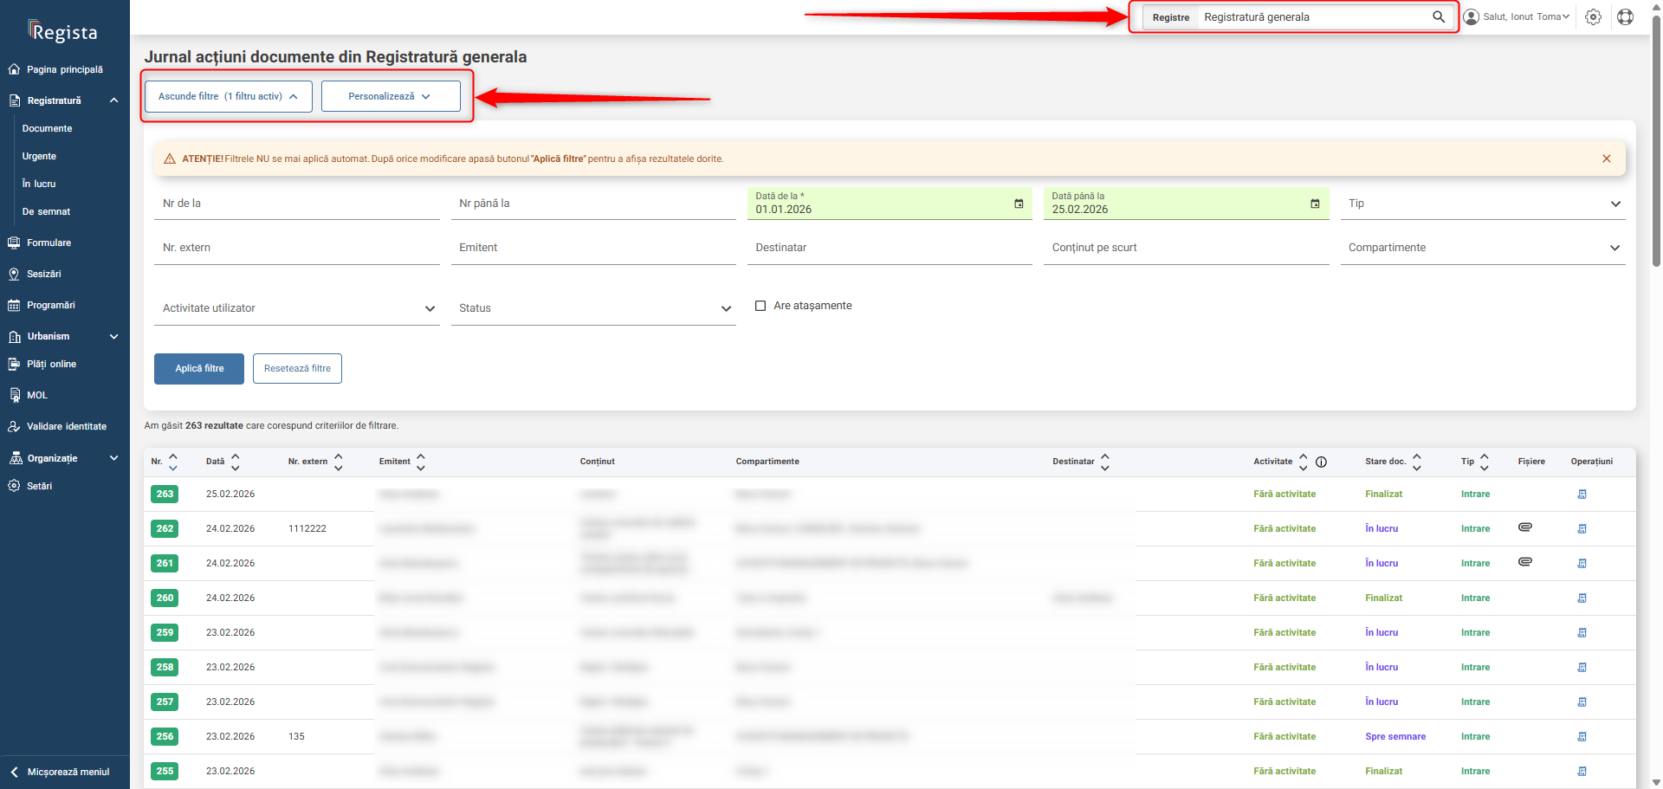
Task: Open De semnat in the sidebar
Action: click(46, 211)
